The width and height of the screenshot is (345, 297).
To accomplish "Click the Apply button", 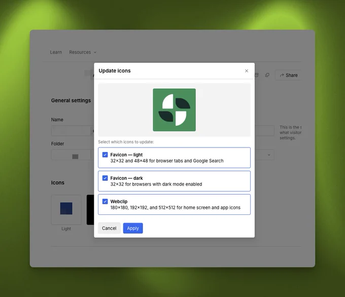I will [133, 228].
